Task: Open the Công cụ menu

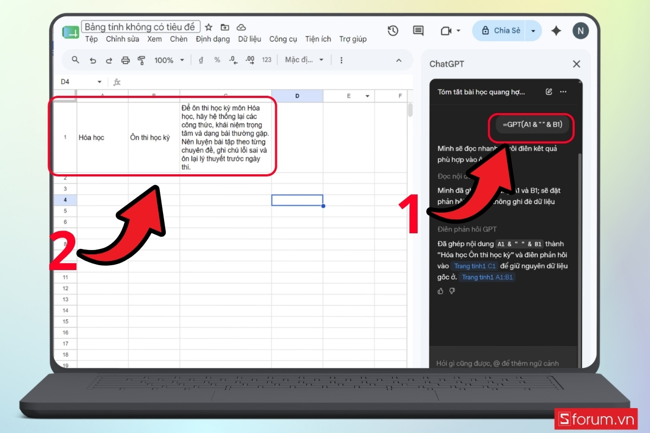Action: pos(283,39)
